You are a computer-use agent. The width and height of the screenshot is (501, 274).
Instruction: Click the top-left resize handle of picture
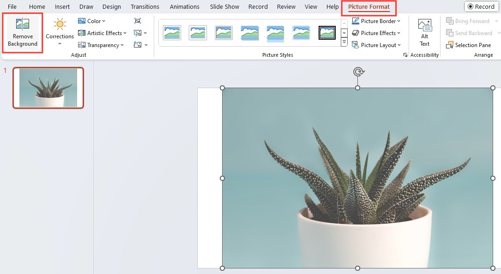click(x=223, y=88)
